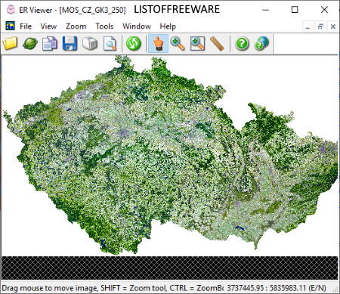Click the status hint 'Drag mouse to move image'
This screenshot has width=340, height=294.
click(50, 288)
